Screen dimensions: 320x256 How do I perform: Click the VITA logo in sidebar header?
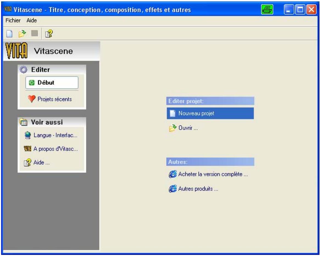click(16, 51)
